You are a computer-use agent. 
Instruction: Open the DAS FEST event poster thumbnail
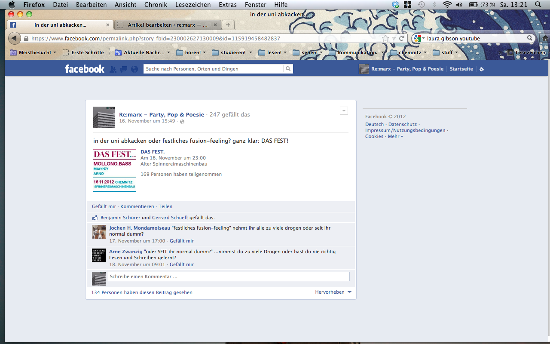pyautogui.click(x=115, y=170)
